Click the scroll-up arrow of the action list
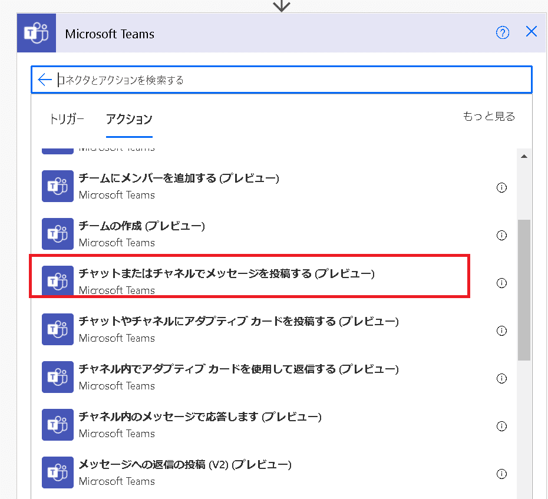The image size is (548, 499). (x=524, y=156)
